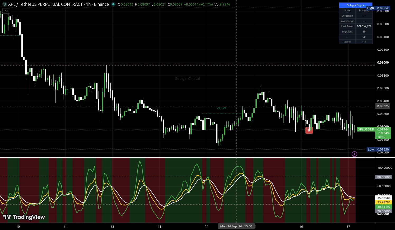The height and width of the screenshot is (230, 395).
Task: Click the white indicator value 35.42588
Action: (384, 198)
